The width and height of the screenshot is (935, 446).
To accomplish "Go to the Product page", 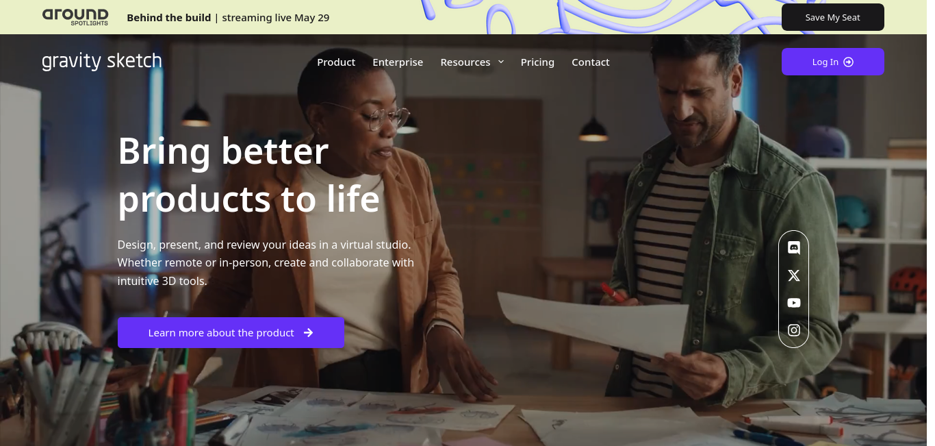I will [336, 62].
